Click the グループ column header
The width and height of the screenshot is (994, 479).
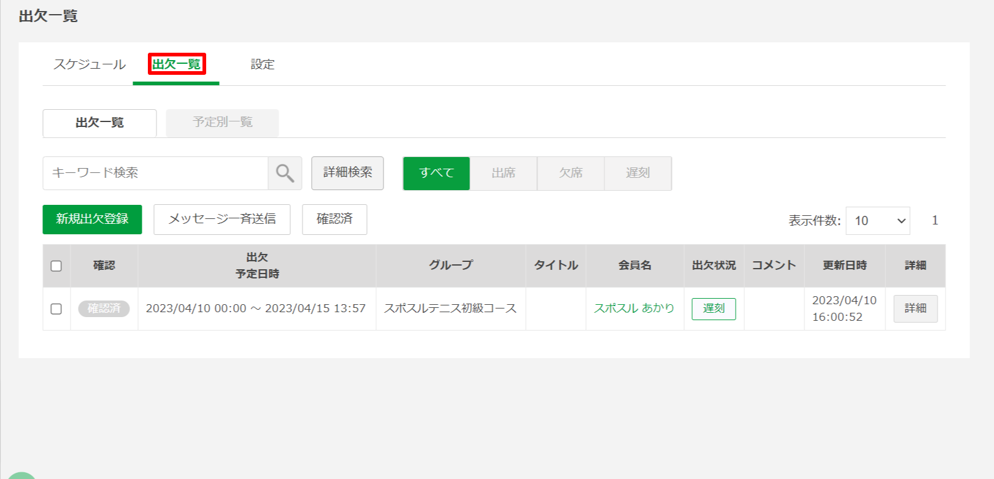(451, 266)
